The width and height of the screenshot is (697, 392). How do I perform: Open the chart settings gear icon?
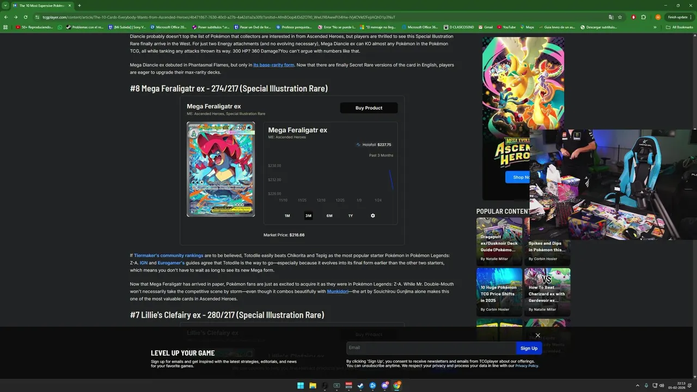(x=372, y=216)
